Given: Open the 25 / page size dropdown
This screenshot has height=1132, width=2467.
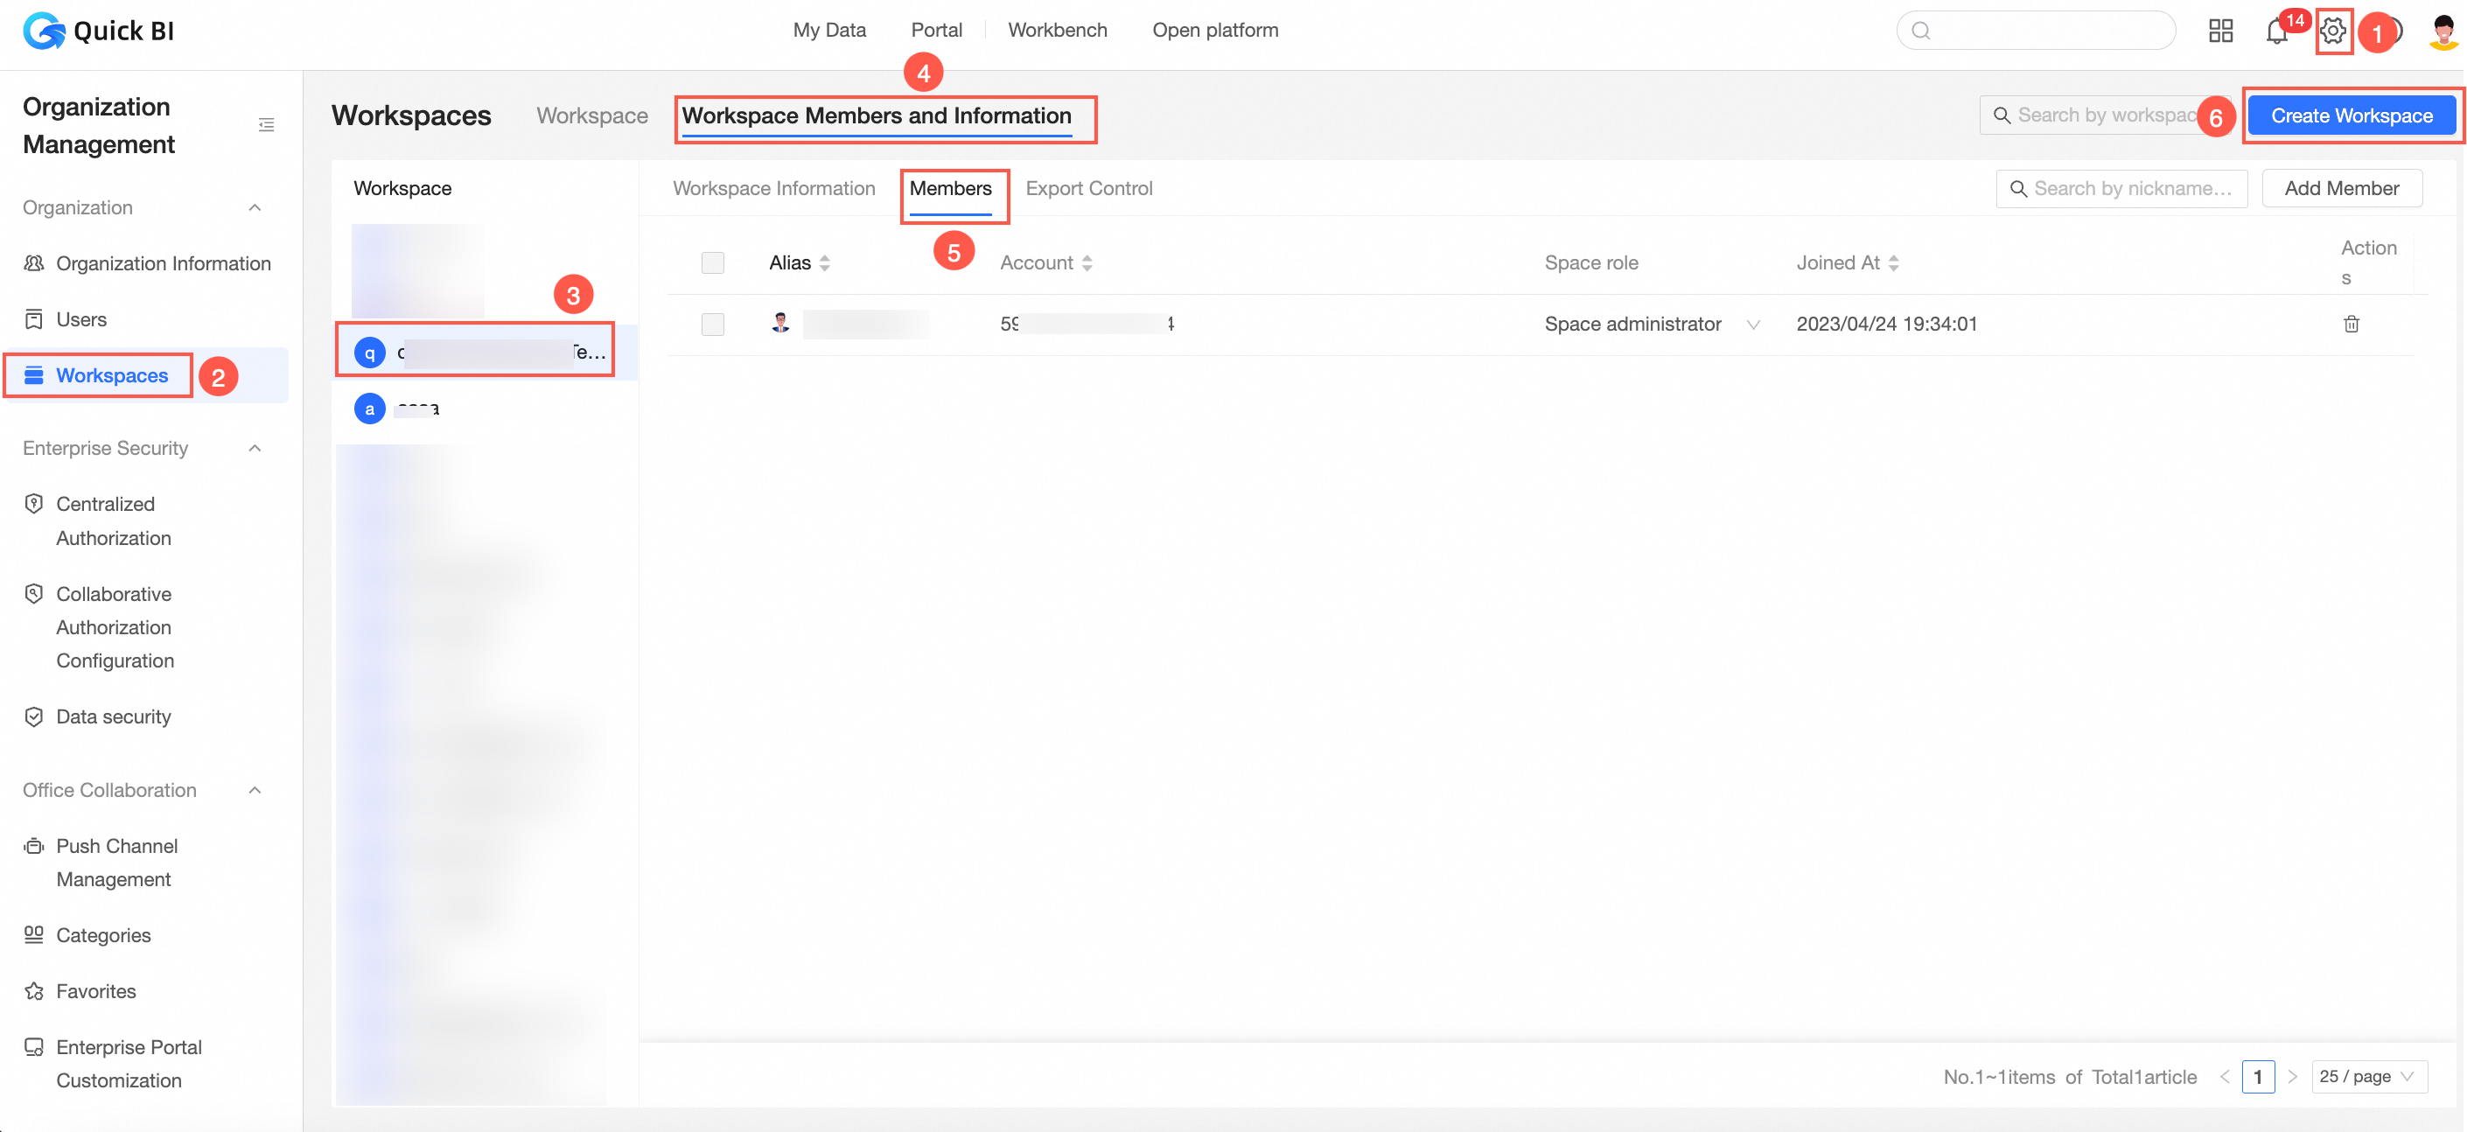Looking at the screenshot, I should point(2367,1077).
